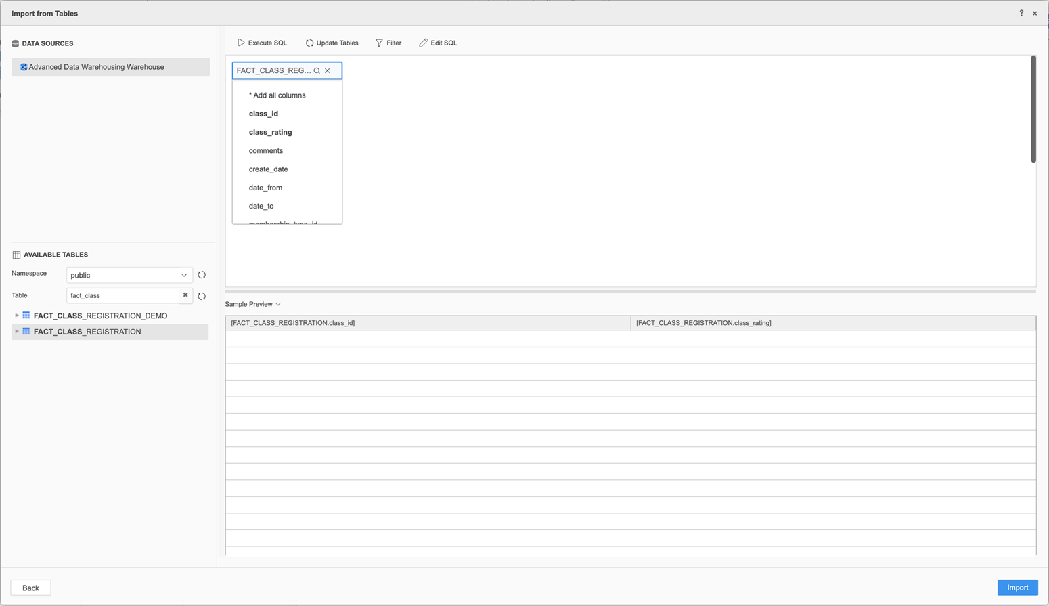Open the help icon in the title bar
The height and width of the screenshot is (606, 1049).
click(x=1021, y=13)
